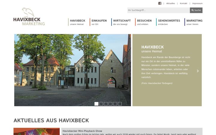The image size is (216, 135).
Task: Select the first slider indicator
Action: point(96,104)
